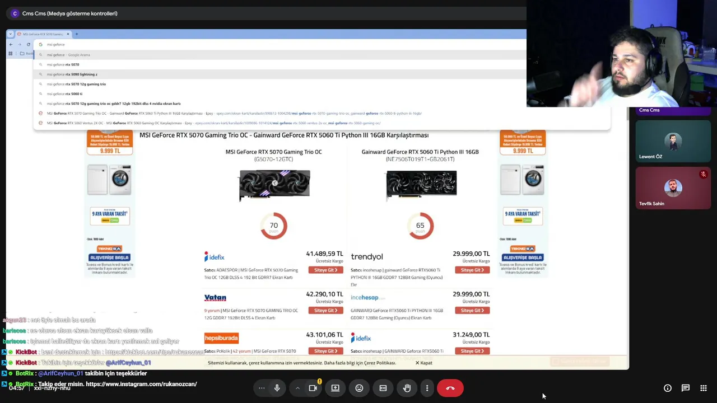Click 'MSI GeForce RTX 5070 Gaming Trio OC' heading
Viewport: 717px width, 403px height.
point(273,152)
